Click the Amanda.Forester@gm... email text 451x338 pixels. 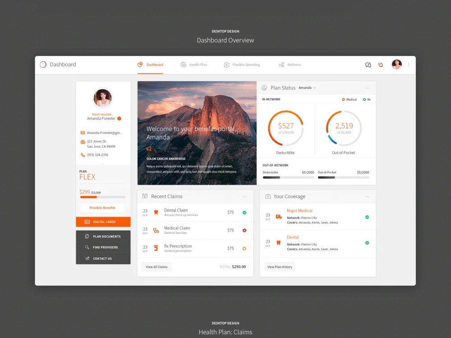tap(105, 133)
